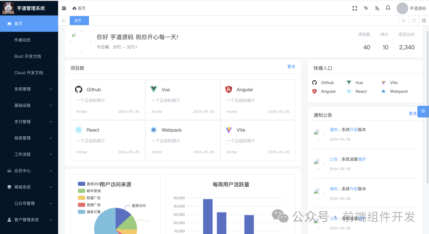
Task: Toggle 联盟广告 legend in pie chart
Action: click(x=89, y=197)
